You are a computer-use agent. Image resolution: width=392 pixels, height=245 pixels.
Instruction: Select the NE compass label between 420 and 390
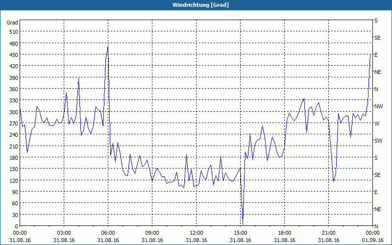(x=377, y=72)
